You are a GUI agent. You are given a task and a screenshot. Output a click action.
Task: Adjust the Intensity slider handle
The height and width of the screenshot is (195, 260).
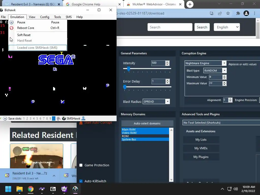[x=128, y=69]
